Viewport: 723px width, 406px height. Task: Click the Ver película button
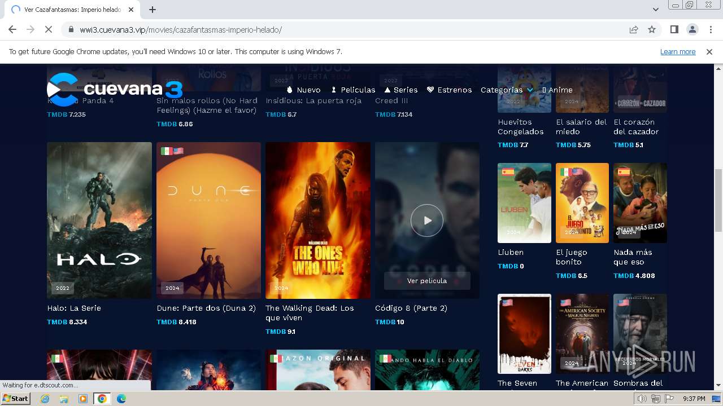427,281
